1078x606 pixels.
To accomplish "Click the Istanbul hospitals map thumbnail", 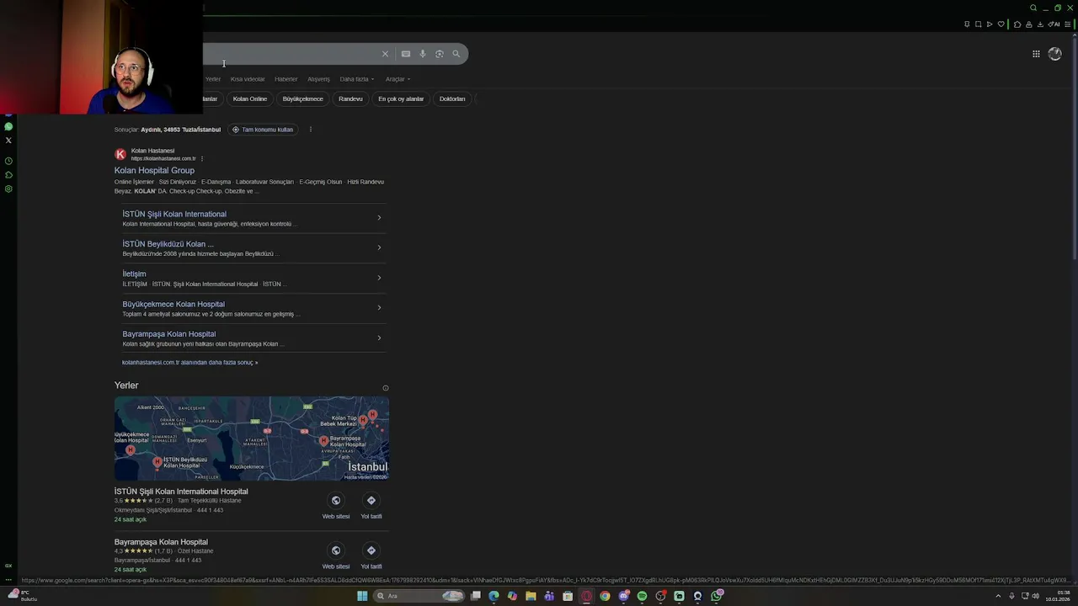I will 252,439.
